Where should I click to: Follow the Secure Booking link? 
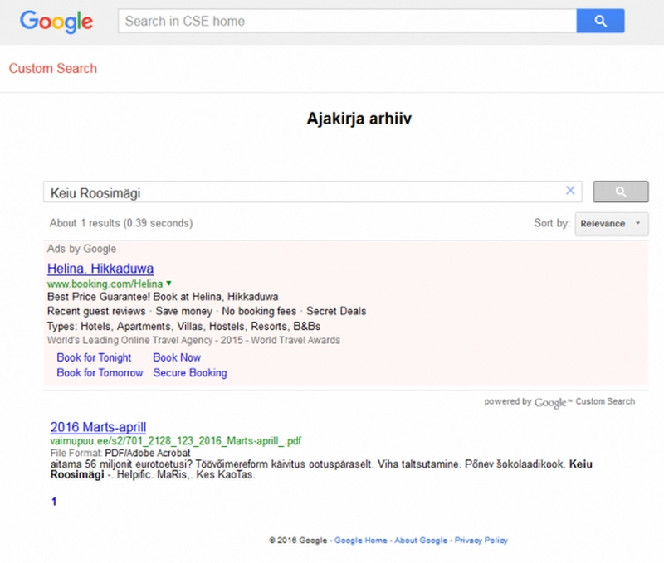(x=190, y=372)
